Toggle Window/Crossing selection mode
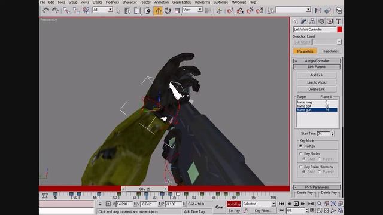The width and height of the screenshot is (383, 215). point(147,11)
